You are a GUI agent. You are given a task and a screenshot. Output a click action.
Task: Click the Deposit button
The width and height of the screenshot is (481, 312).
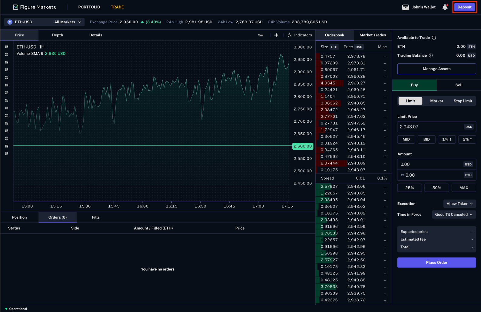(x=464, y=7)
